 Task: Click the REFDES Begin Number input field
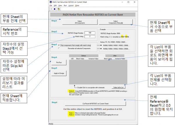coord(90,33)
